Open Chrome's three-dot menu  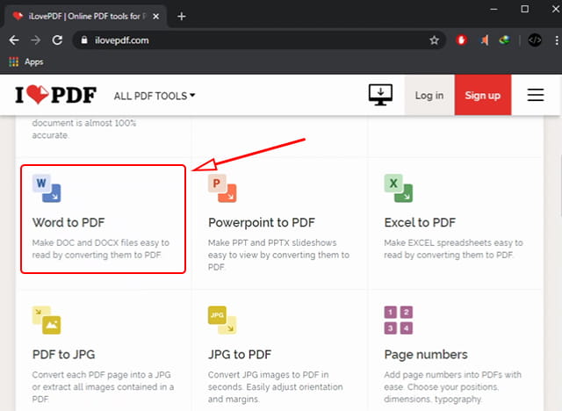(557, 40)
